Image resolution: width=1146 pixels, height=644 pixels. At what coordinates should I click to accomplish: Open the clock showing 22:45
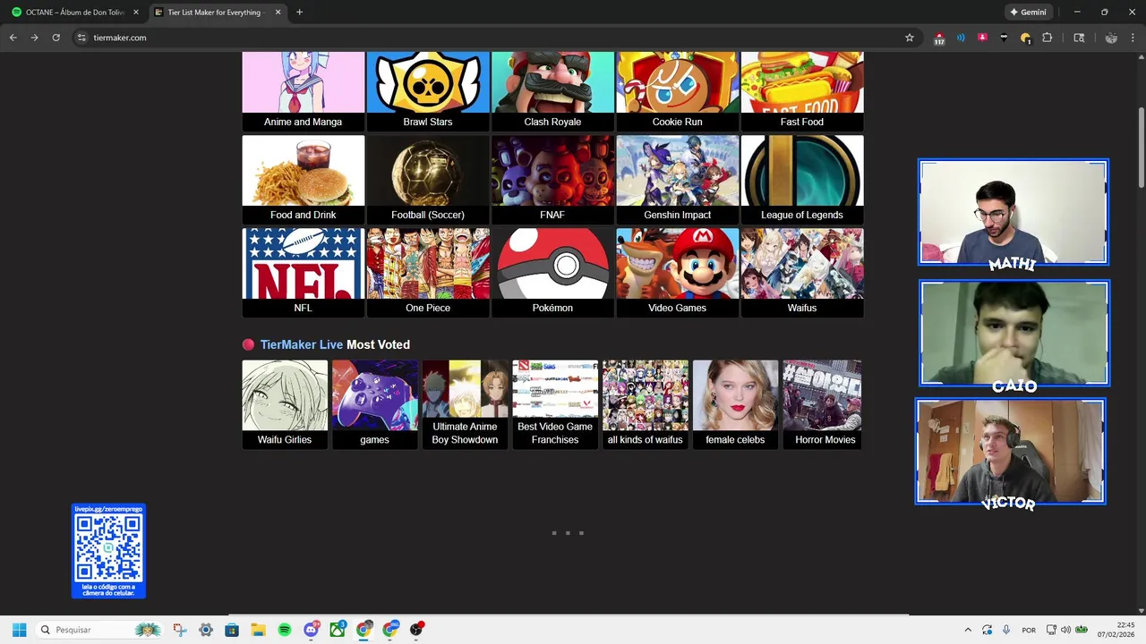[x=1116, y=630]
